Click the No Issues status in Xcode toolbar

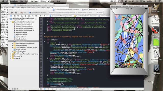point(100,12)
